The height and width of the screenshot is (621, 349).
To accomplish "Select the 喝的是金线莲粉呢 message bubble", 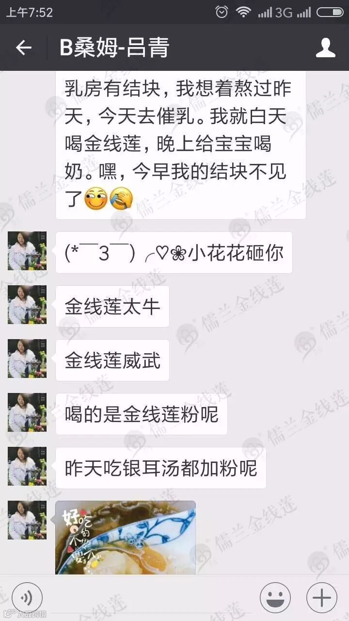I will (142, 414).
